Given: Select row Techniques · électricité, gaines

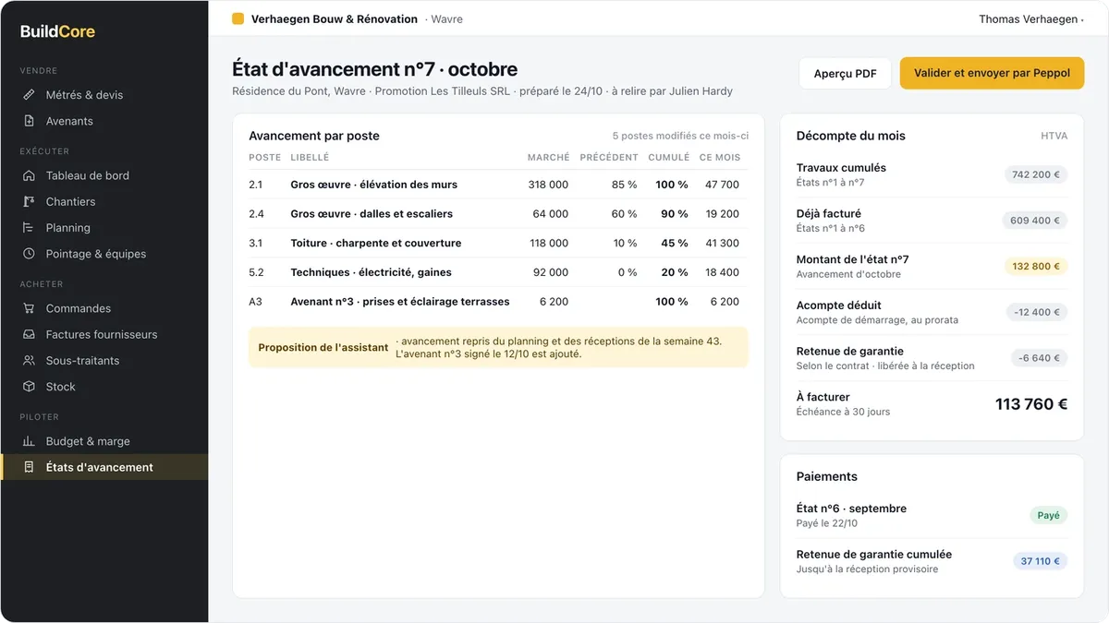Looking at the screenshot, I should (498, 272).
